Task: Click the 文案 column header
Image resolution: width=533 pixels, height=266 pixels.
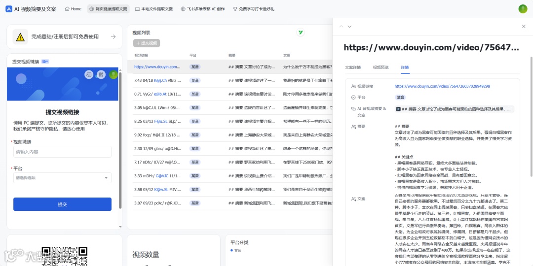Action: point(287,55)
